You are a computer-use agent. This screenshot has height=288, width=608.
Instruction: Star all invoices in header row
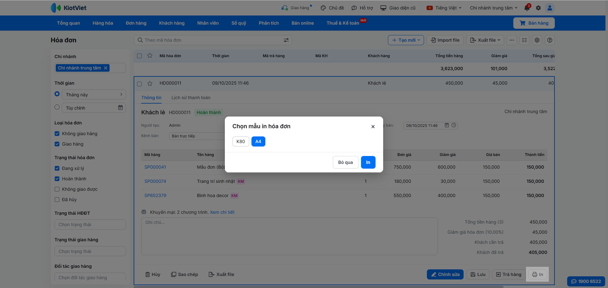[x=150, y=56]
